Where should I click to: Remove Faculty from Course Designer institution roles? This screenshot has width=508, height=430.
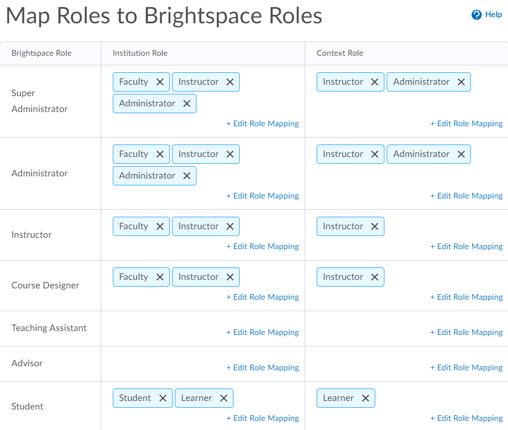pyautogui.click(x=160, y=277)
